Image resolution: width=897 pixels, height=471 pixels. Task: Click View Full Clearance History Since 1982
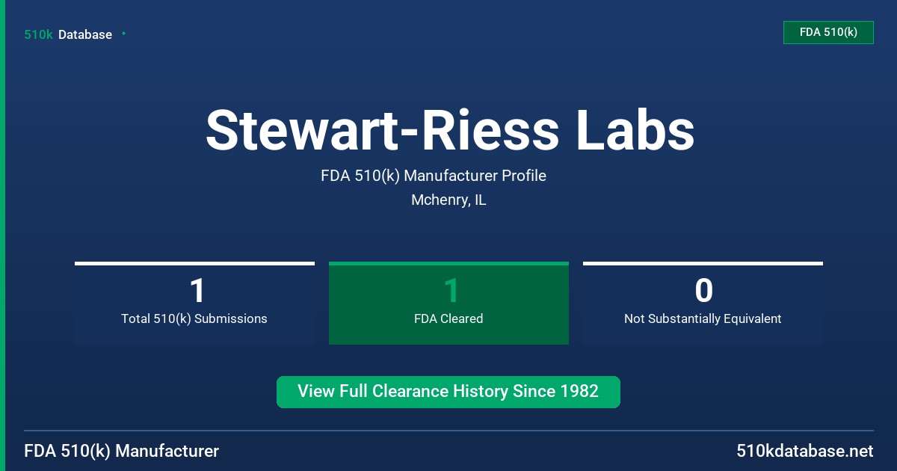tap(449, 392)
